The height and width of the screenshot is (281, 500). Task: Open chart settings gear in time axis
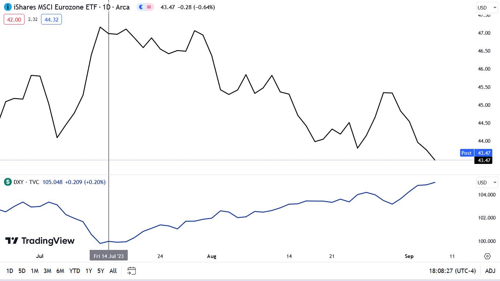click(x=487, y=256)
